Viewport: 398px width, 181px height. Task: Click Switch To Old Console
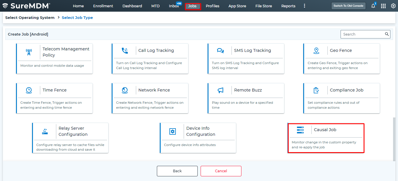(x=348, y=6)
